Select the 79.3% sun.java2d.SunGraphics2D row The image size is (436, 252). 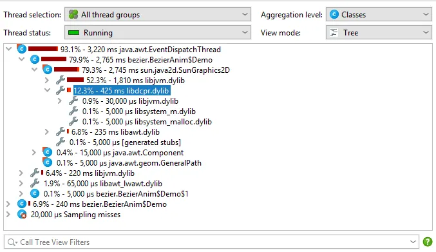(156, 70)
